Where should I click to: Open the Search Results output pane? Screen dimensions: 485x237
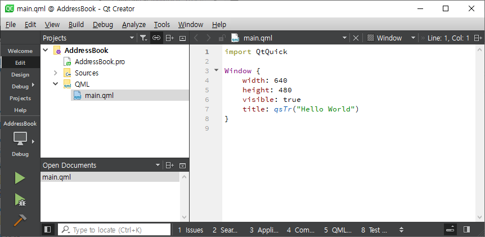coord(225,230)
